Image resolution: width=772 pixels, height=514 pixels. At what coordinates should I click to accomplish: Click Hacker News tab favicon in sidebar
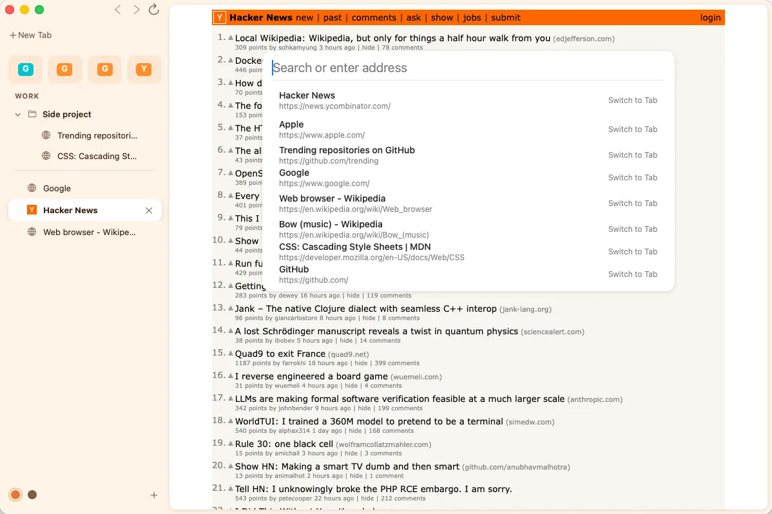click(x=32, y=210)
